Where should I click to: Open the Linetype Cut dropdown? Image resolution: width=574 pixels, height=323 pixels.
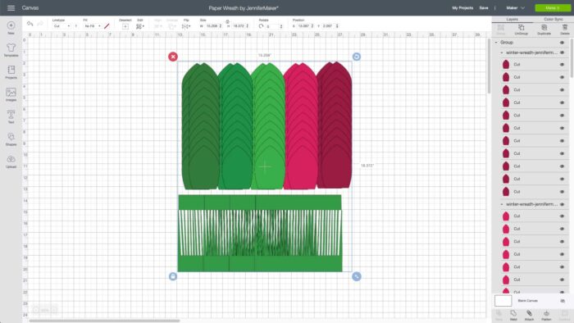(61, 26)
